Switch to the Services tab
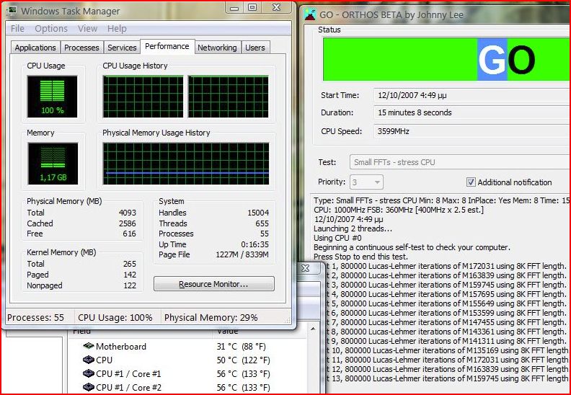The width and height of the screenshot is (571, 395). tap(122, 48)
